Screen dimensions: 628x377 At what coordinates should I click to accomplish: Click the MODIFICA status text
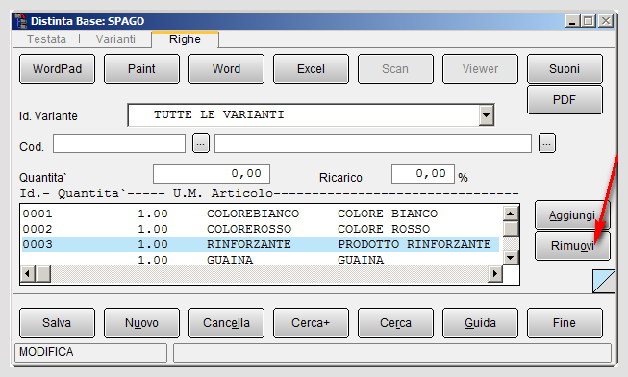pos(46,352)
